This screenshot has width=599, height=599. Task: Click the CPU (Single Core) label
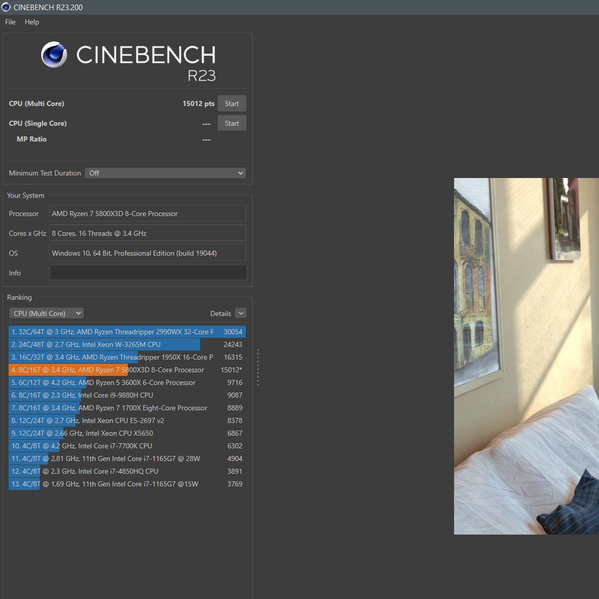(x=38, y=123)
